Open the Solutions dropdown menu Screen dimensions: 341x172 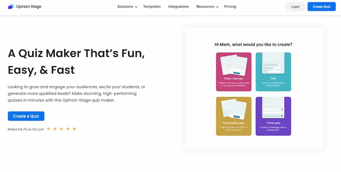point(125,7)
